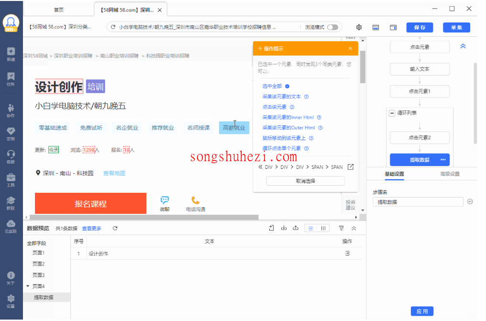The image size is (486, 321).
Task: Refresh the data preview with the circular arrow icon
Action: point(115,228)
